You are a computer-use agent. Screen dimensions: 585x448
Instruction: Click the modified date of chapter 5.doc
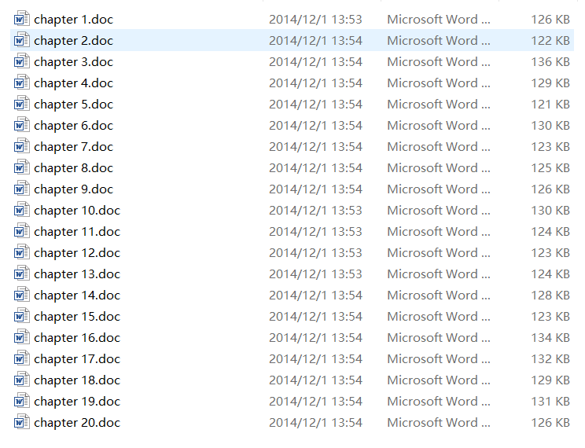(315, 104)
